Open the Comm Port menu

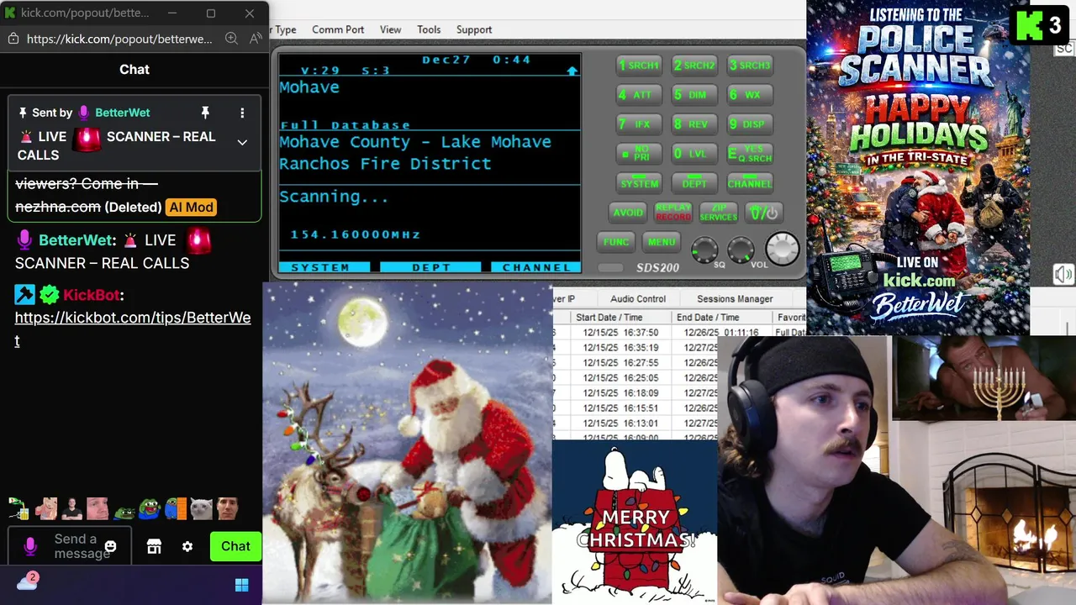pyautogui.click(x=338, y=29)
